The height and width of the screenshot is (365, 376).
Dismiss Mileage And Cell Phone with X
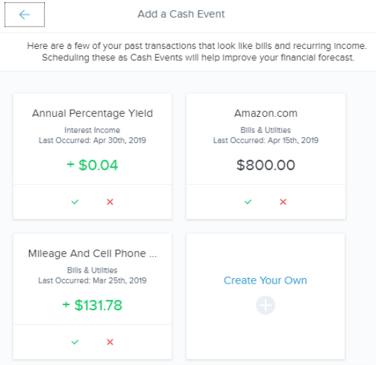[110, 342]
